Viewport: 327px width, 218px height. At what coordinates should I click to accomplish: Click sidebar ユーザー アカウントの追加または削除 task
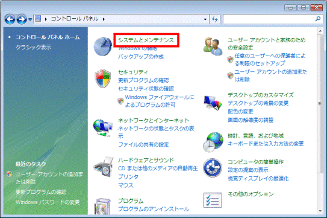click(49, 178)
